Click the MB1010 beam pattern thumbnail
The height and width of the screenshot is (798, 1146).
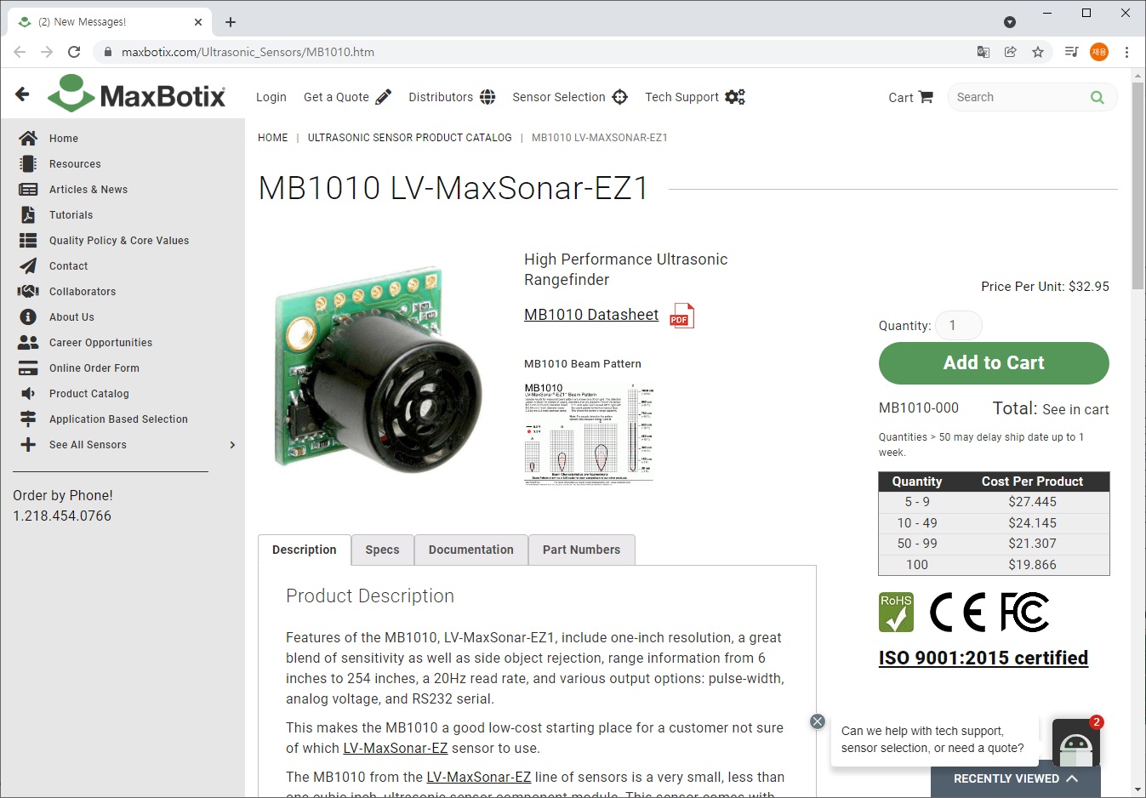[x=589, y=434]
